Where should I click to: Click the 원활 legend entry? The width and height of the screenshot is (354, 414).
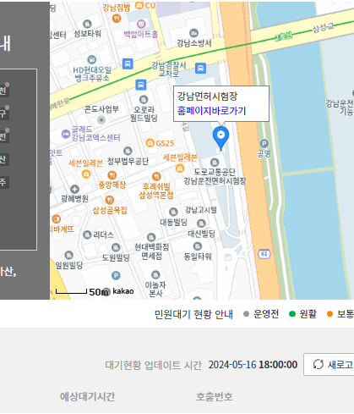click(x=303, y=314)
